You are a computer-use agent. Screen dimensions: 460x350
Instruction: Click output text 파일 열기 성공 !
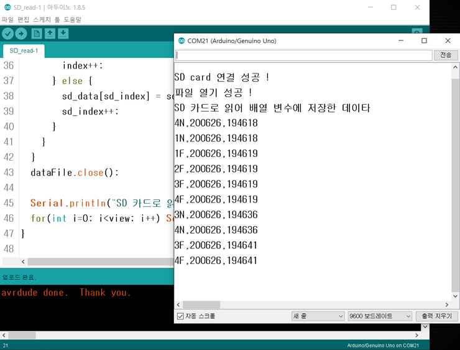point(214,93)
